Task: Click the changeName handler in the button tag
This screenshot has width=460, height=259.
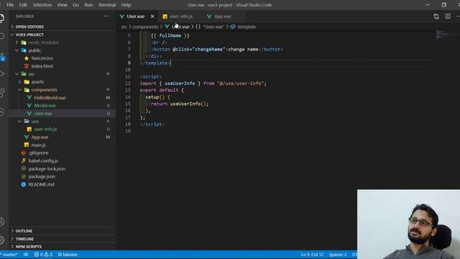Action: tap(208, 50)
